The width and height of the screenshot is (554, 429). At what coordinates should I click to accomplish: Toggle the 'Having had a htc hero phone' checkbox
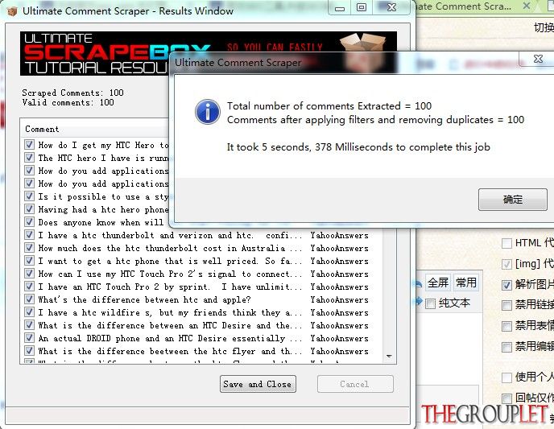(29, 209)
